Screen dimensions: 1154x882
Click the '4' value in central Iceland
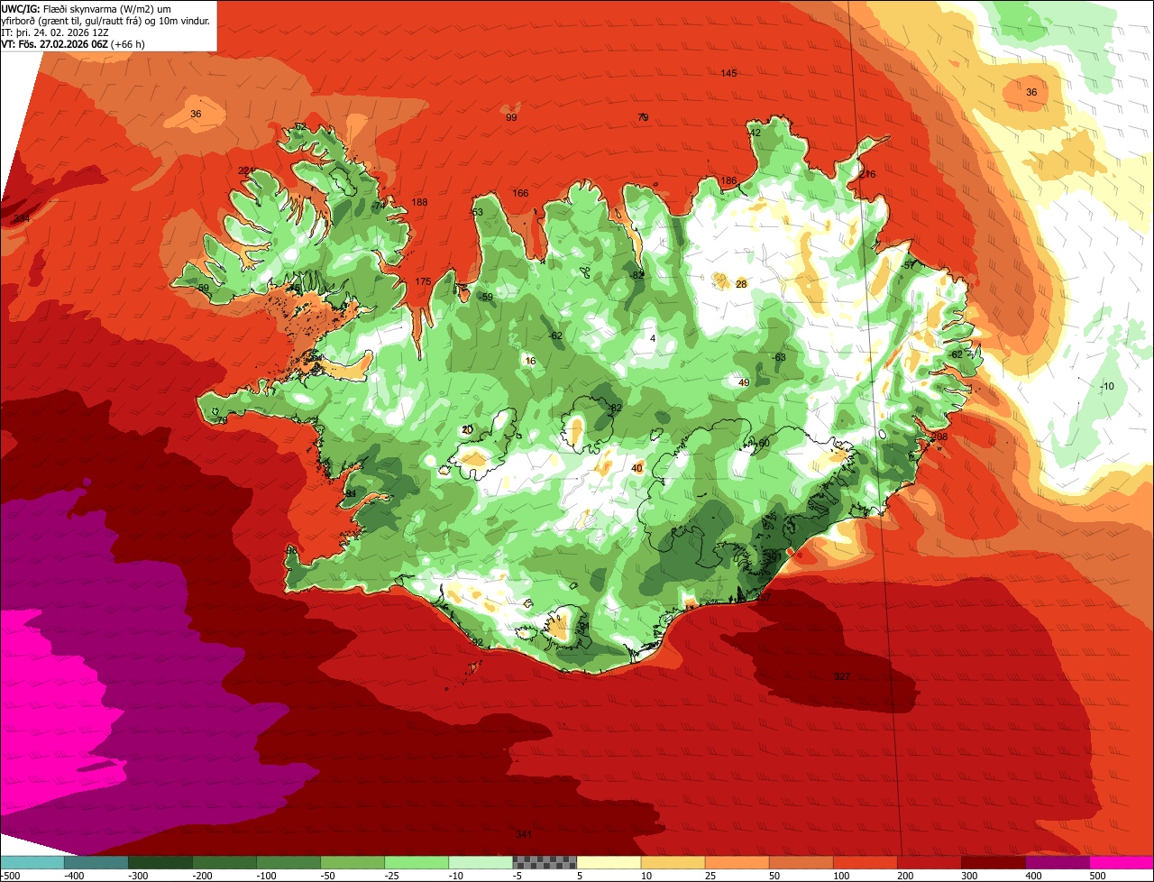[x=653, y=339]
